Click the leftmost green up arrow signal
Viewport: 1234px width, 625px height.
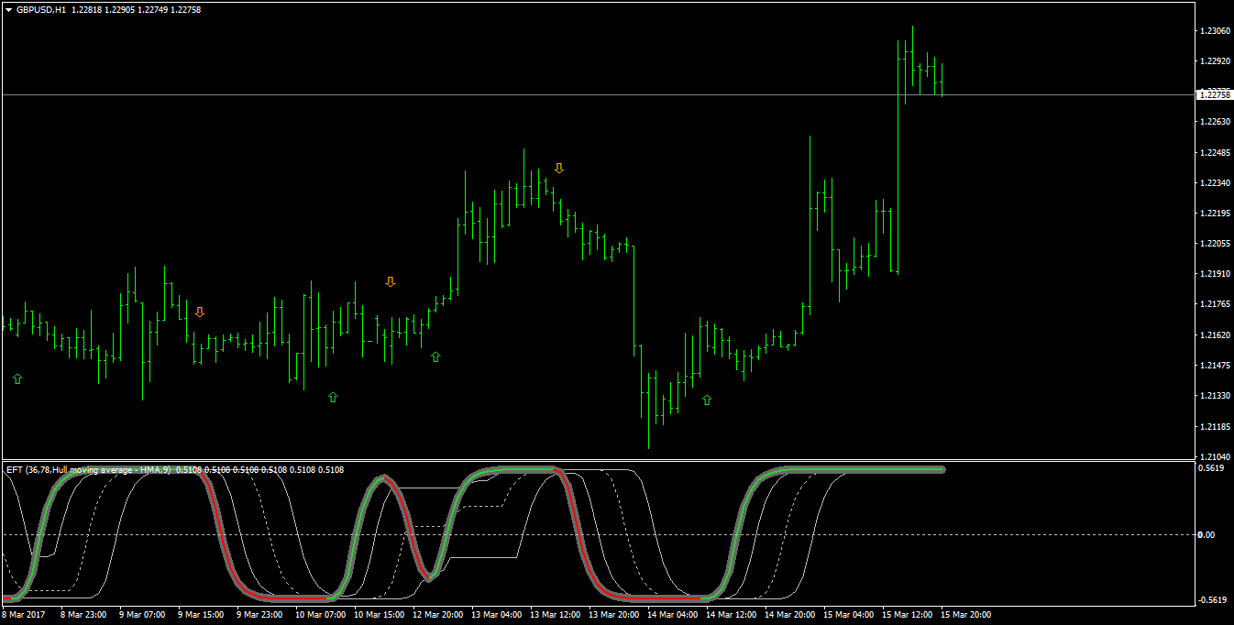(x=17, y=378)
